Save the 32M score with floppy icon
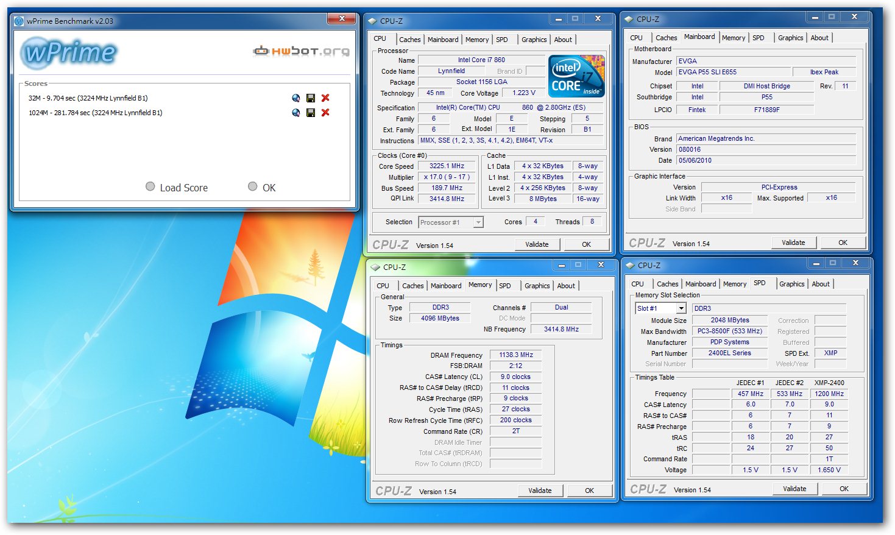 311,98
